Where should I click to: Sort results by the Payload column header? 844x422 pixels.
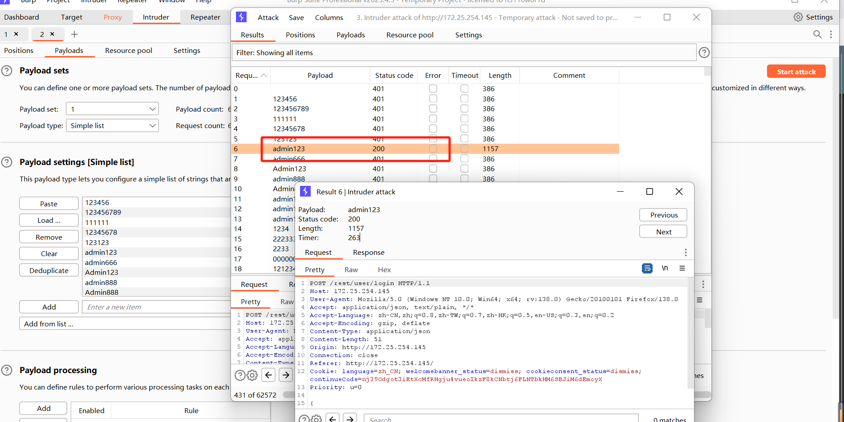tap(320, 76)
